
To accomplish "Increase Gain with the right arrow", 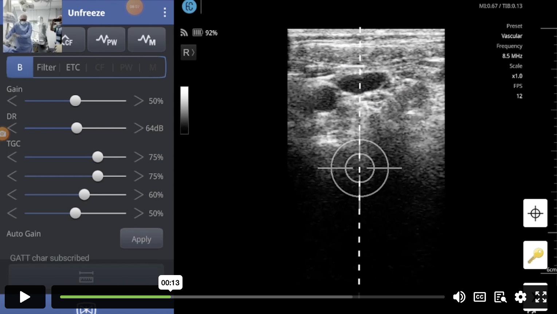I will [x=138, y=101].
